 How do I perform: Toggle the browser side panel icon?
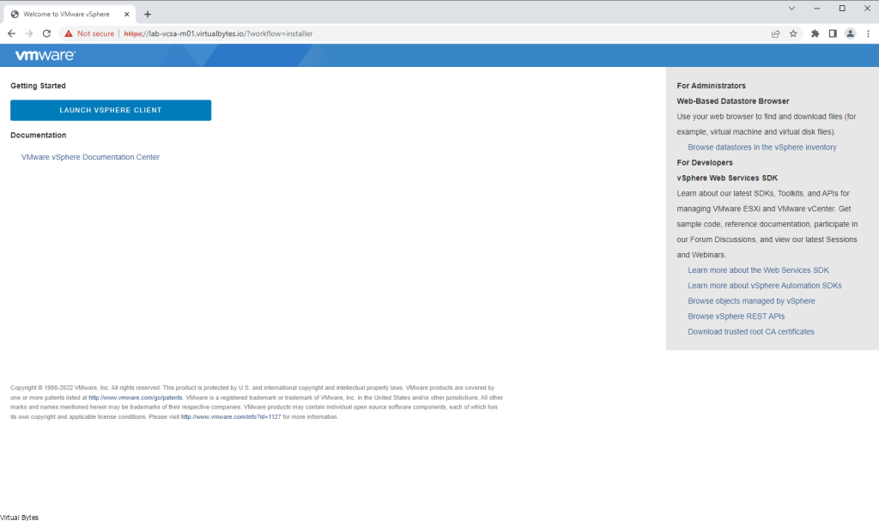(x=833, y=33)
